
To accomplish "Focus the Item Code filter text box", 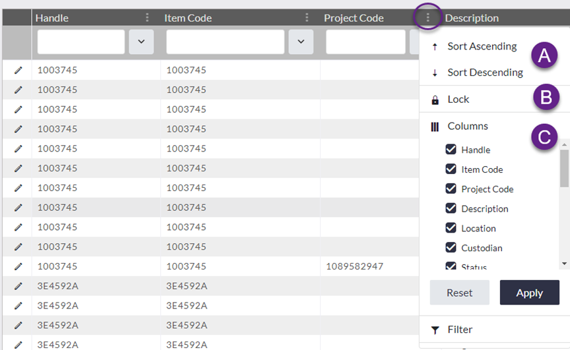I will [226, 42].
